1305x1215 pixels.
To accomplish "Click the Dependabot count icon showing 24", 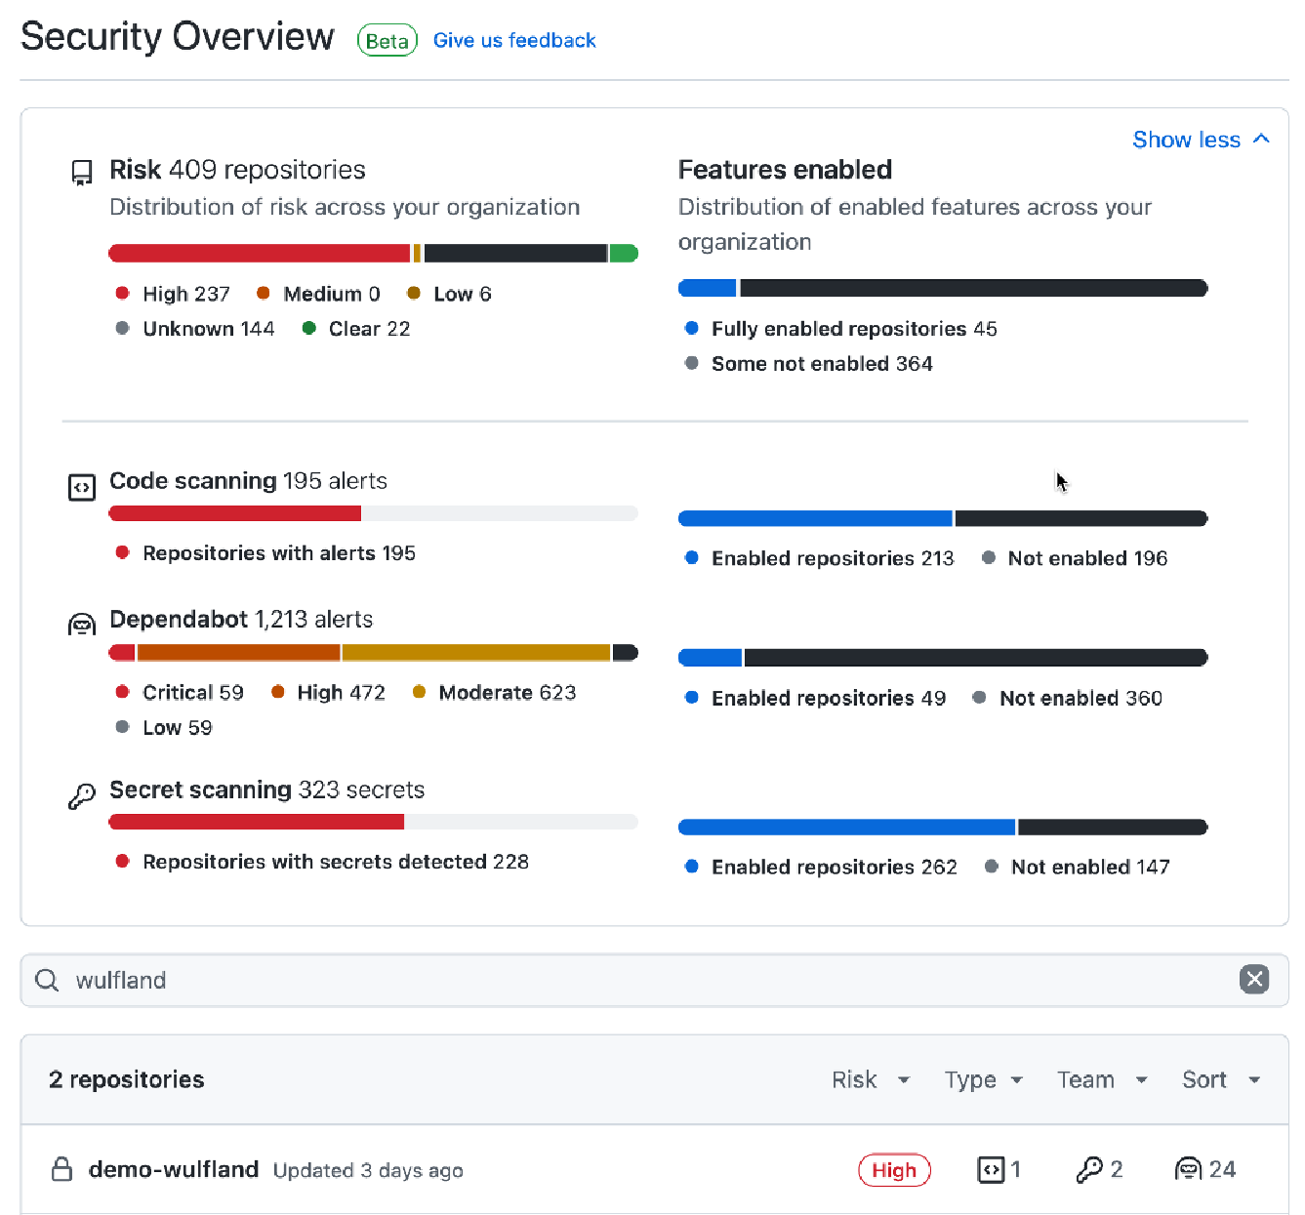I will tap(1188, 1169).
